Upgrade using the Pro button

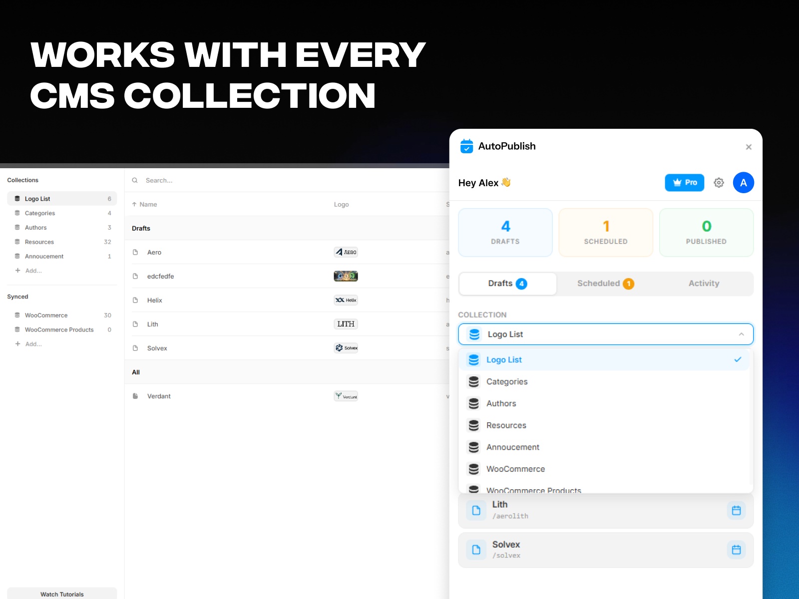tap(684, 182)
